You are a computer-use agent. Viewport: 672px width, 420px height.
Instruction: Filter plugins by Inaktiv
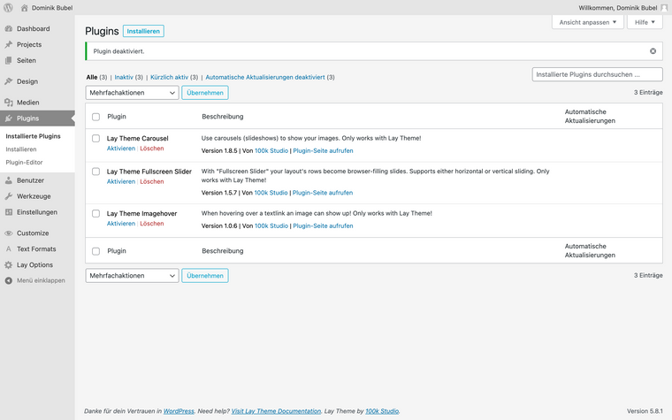point(124,78)
